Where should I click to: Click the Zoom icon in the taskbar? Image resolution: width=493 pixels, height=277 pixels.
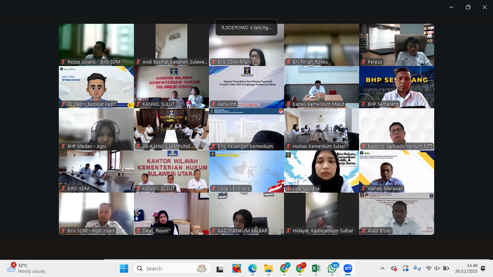click(348, 268)
